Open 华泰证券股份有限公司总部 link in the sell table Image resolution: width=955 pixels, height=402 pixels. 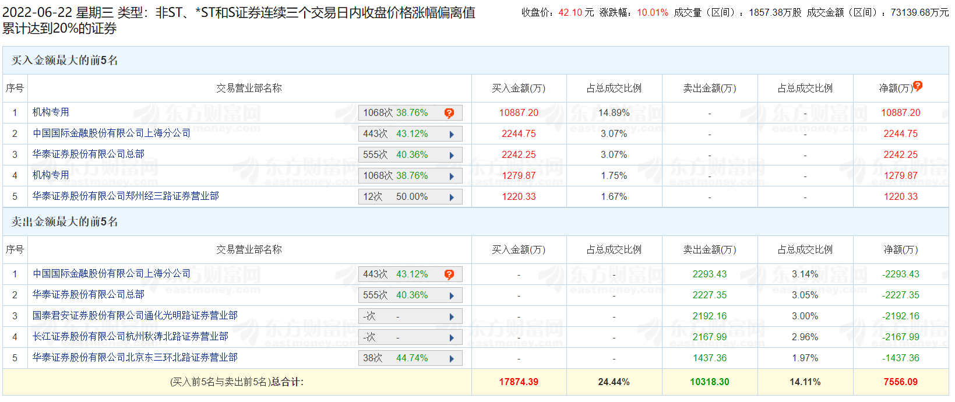pos(89,295)
